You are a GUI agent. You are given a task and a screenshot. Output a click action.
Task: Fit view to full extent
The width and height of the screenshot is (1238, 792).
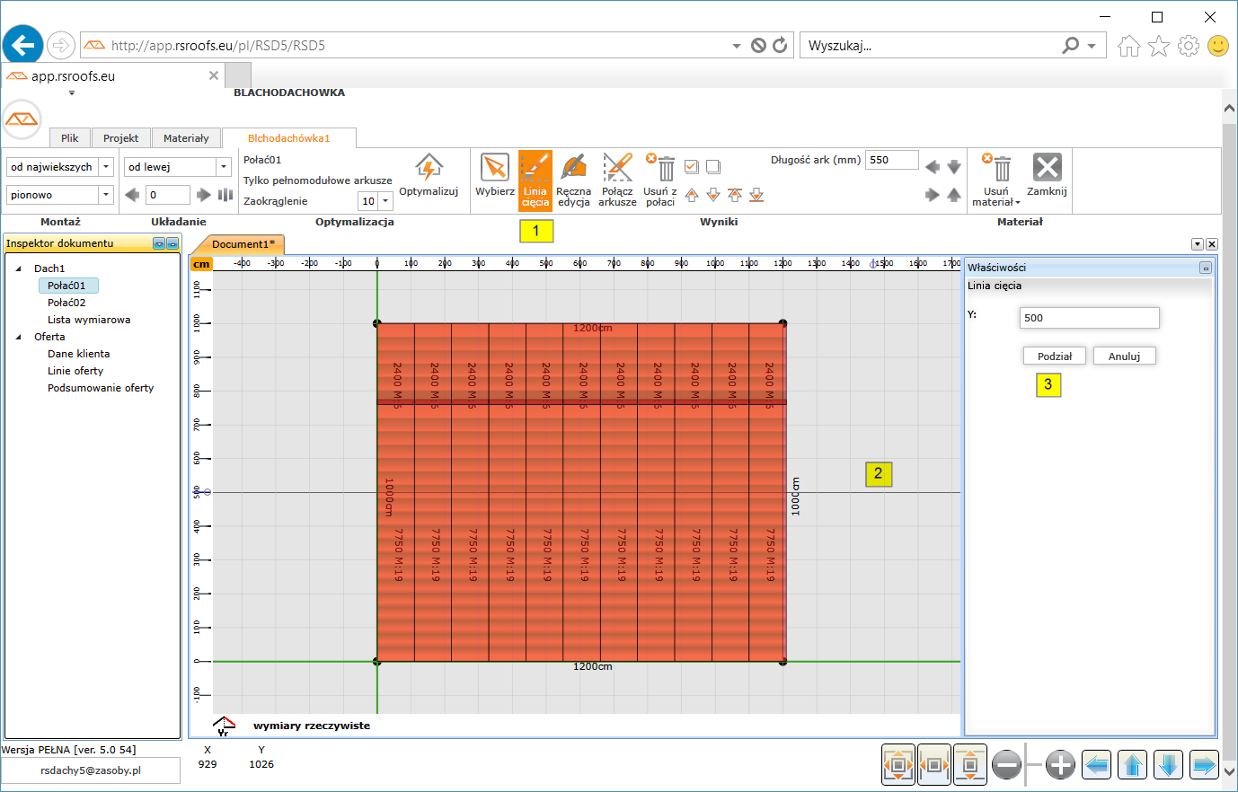tap(898, 765)
